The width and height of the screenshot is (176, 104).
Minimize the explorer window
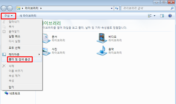(x=156, y=2)
